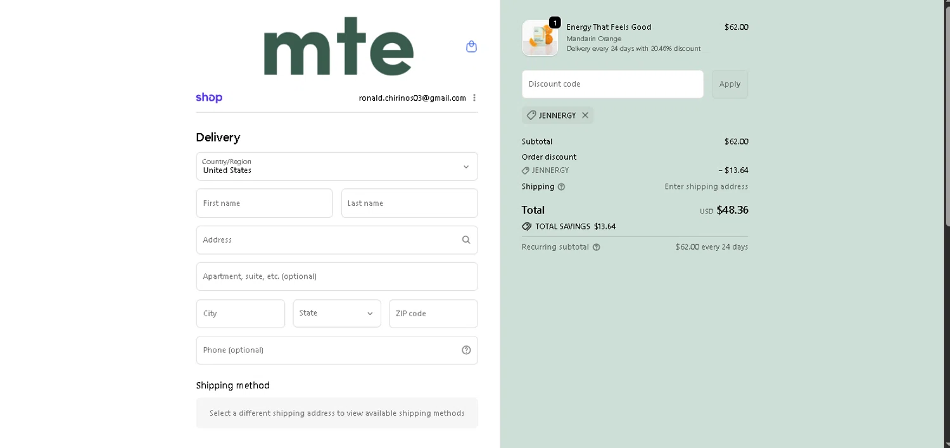950x448 pixels.
Task: Click the Total Savings tag icon
Action: point(526,226)
